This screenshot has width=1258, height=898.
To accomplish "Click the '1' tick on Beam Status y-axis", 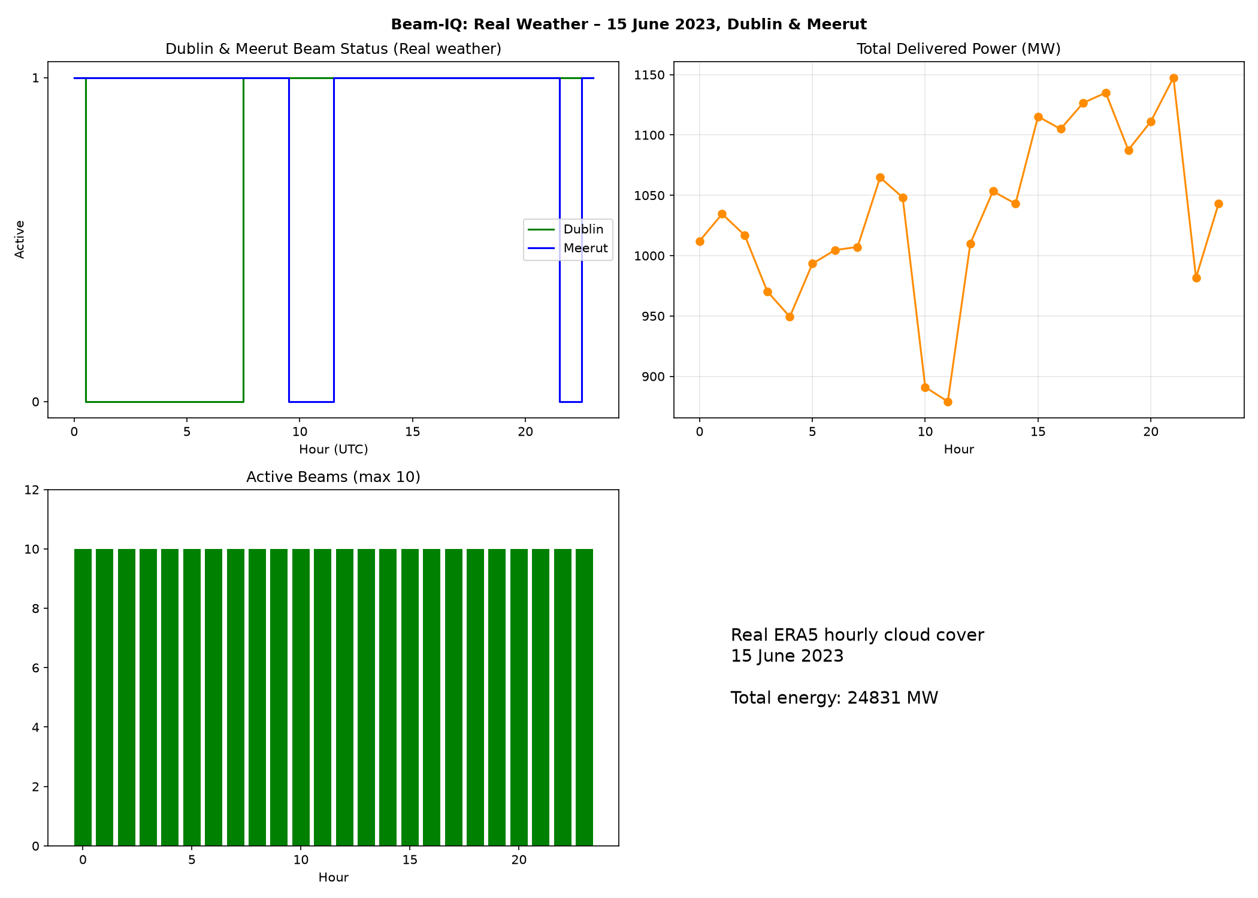I will coord(36,78).
